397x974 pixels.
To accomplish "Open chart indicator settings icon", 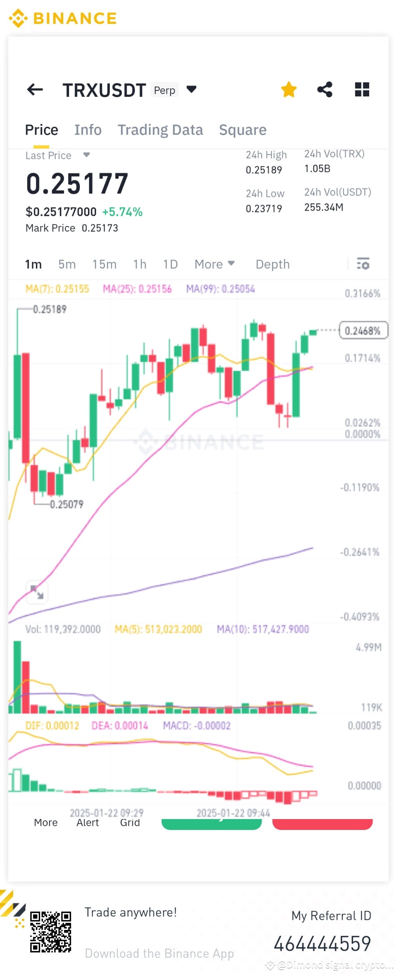I will tap(363, 264).
